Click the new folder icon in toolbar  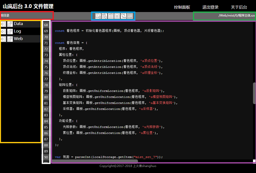(x=111, y=16)
